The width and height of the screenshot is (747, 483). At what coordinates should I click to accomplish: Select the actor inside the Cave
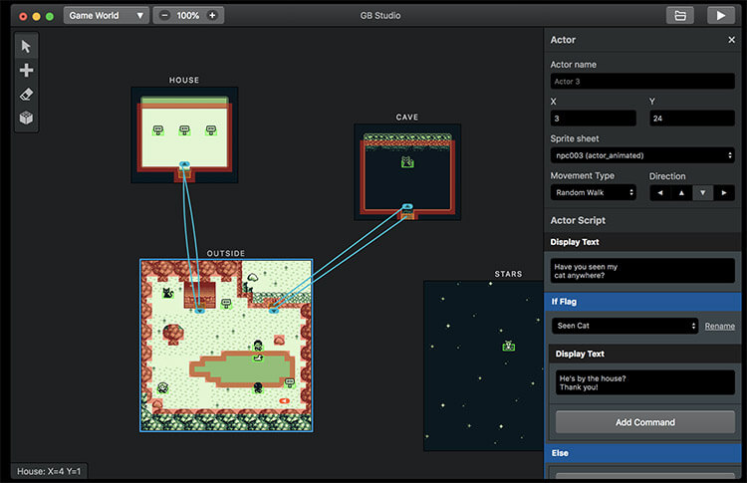pyautogui.click(x=407, y=162)
